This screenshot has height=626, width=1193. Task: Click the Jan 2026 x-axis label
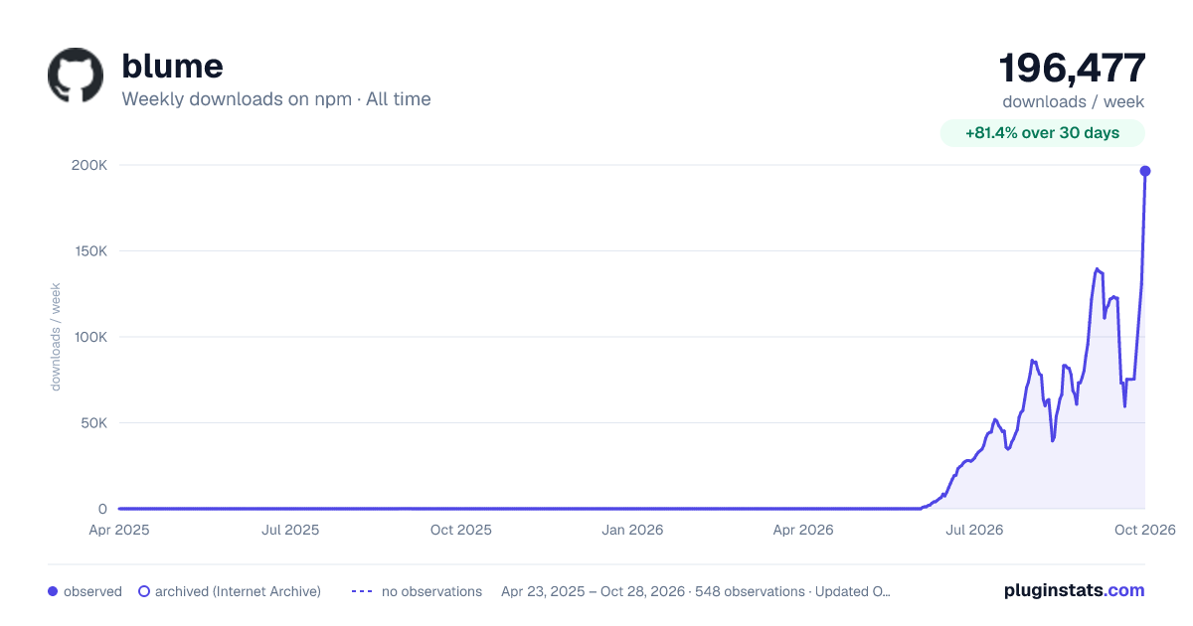[633, 530]
